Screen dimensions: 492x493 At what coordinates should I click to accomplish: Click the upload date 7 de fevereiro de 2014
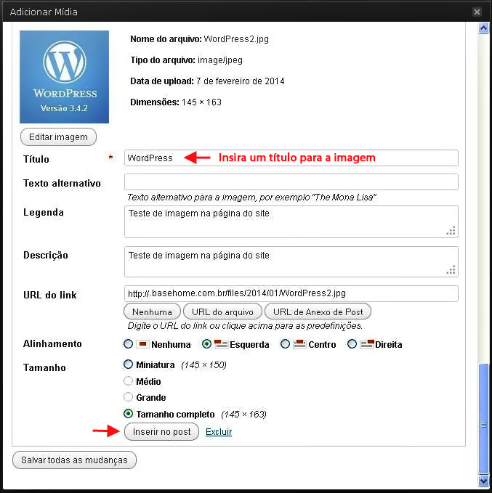[240, 81]
